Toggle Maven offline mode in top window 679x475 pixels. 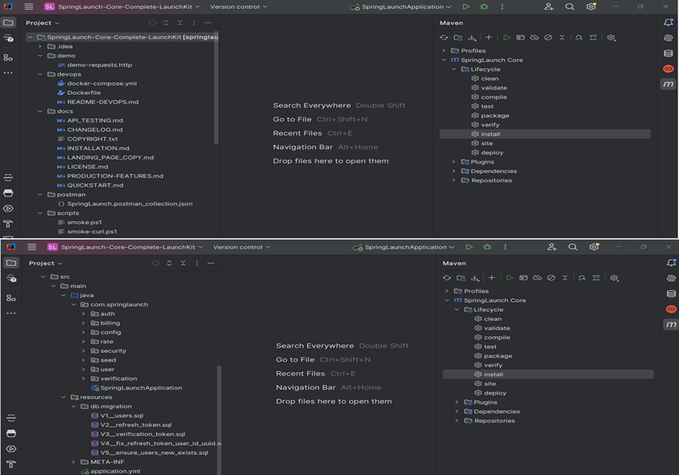click(534, 37)
